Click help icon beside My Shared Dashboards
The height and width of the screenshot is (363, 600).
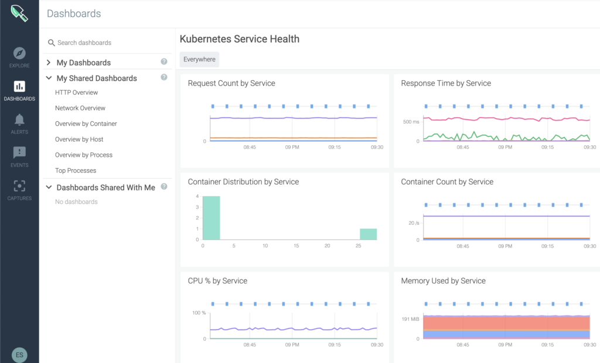click(x=164, y=77)
